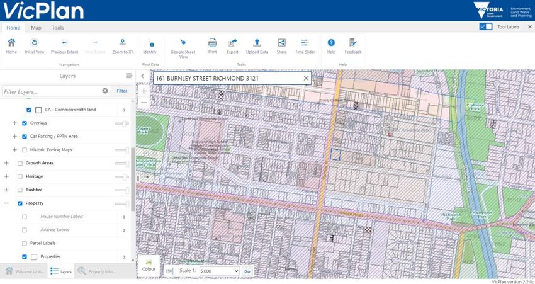Image resolution: width=535 pixels, height=284 pixels.
Task: Click the Go button beside scale
Action: pyautogui.click(x=247, y=271)
